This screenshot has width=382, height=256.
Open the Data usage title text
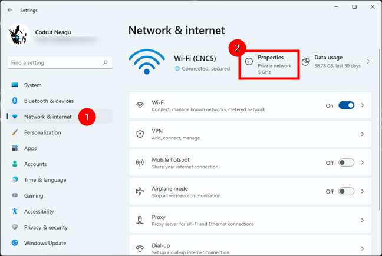click(x=328, y=58)
